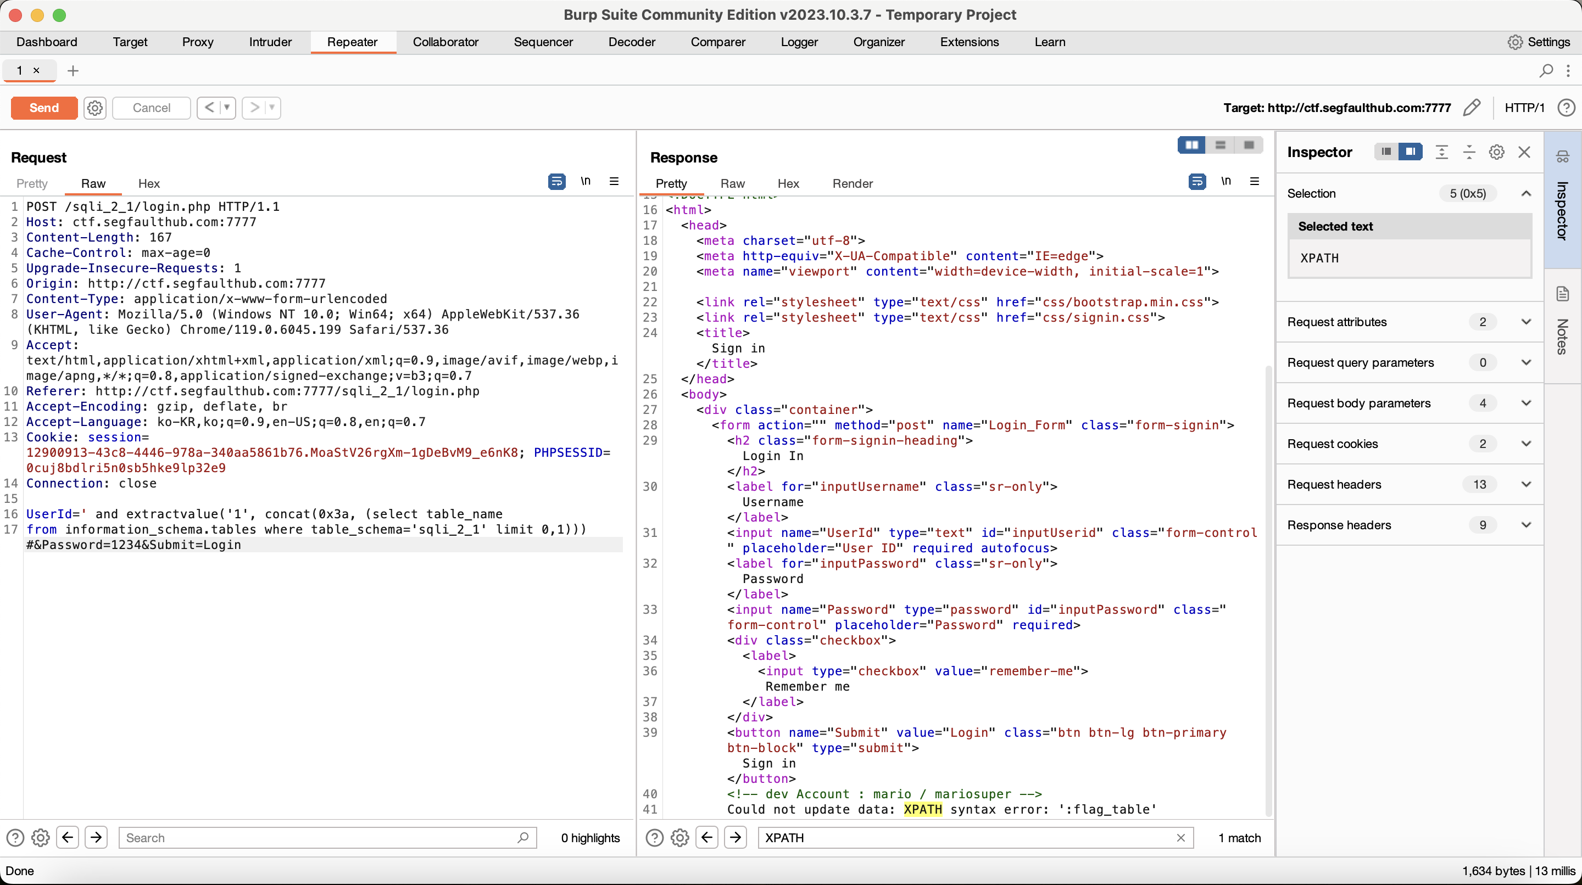Open the Repeater help question mark icon
The width and height of the screenshot is (1582, 885).
(x=1566, y=108)
